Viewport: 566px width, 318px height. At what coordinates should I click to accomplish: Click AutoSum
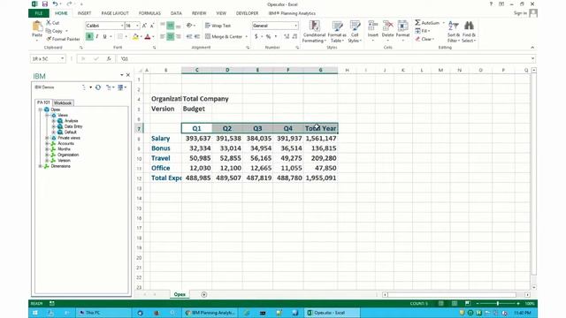427,23
